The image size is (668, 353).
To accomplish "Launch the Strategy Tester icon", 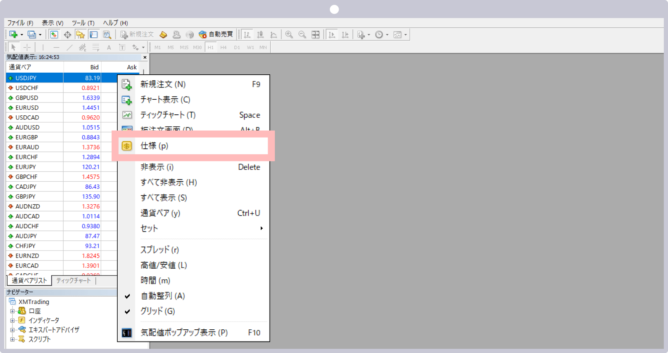I will (107, 34).
